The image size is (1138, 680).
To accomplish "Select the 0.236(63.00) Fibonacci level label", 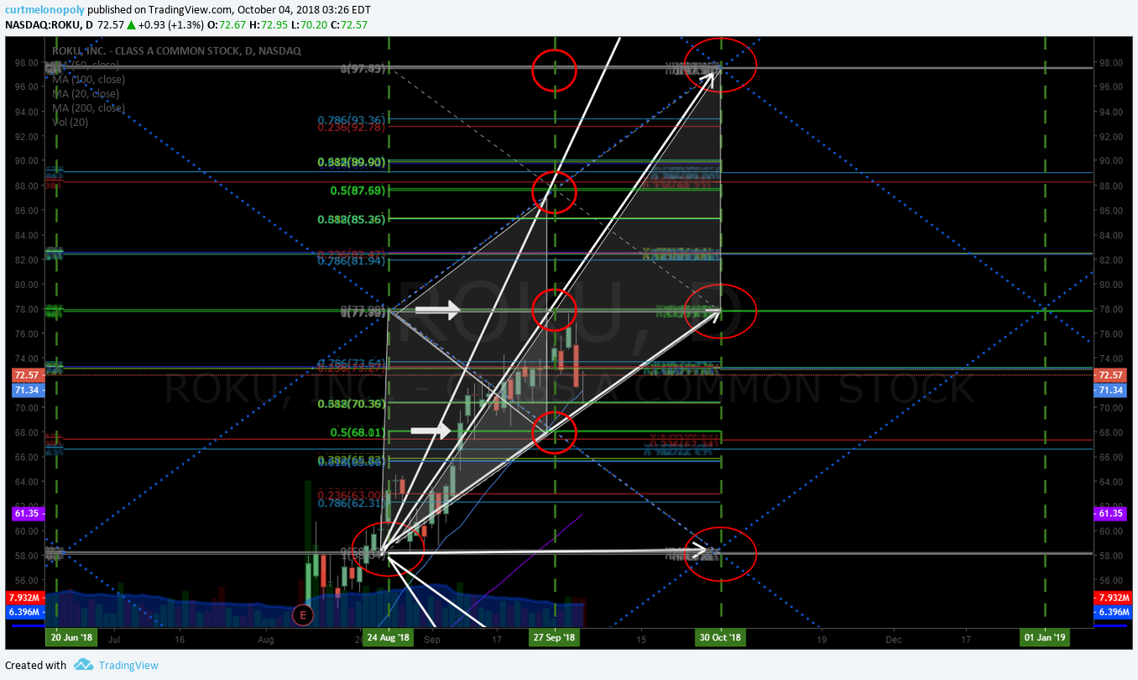I will click(351, 495).
